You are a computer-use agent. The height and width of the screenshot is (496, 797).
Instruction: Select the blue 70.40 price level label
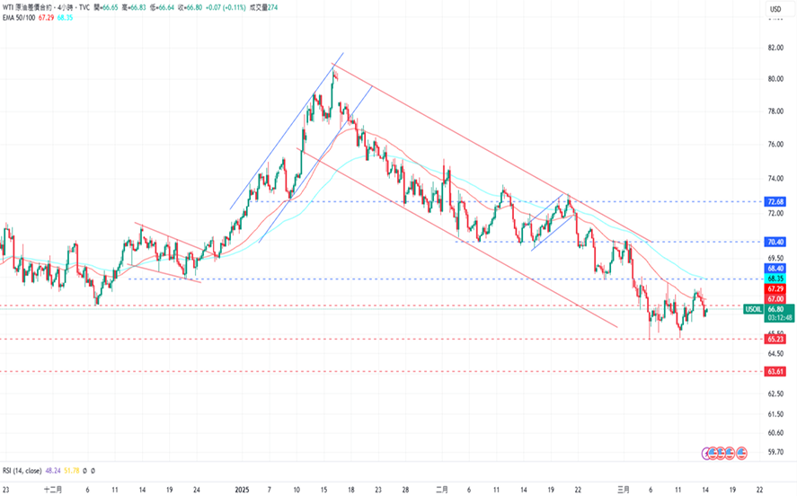coord(775,242)
